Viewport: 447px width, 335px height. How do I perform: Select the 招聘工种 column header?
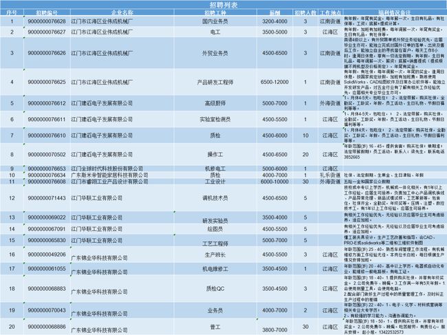coord(215,12)
